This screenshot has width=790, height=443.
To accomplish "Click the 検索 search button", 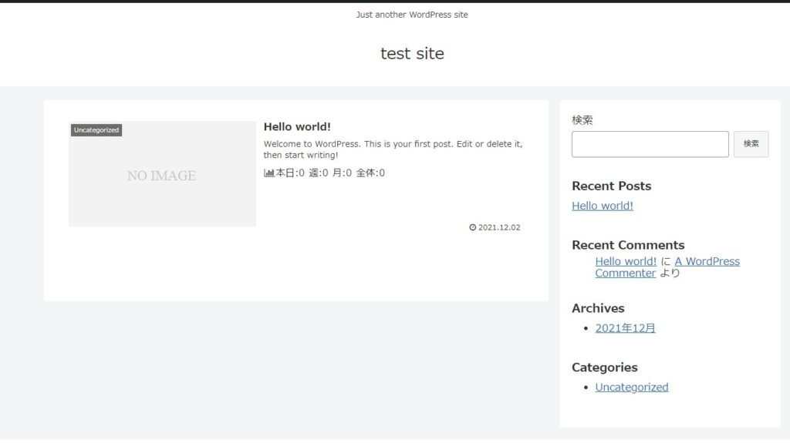I will pyautogui.click(x=751, y=144).
